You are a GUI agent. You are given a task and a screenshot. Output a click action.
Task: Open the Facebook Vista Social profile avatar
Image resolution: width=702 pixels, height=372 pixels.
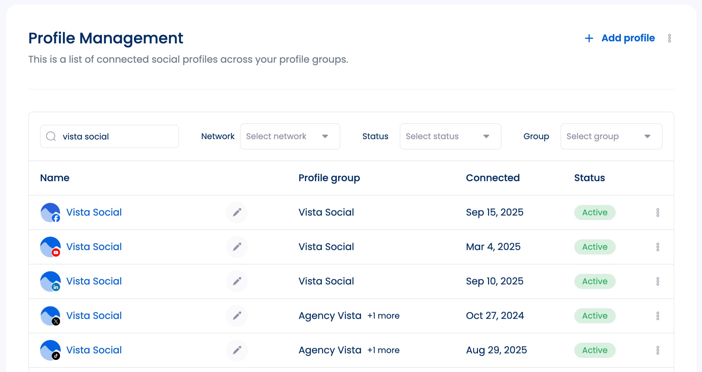[50, 213]
